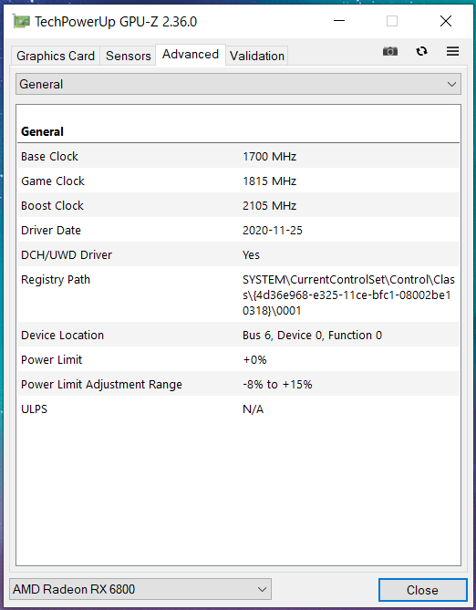The image size is (476, 610).
Task: Click the -8% to +15% value
Action: 277,385
